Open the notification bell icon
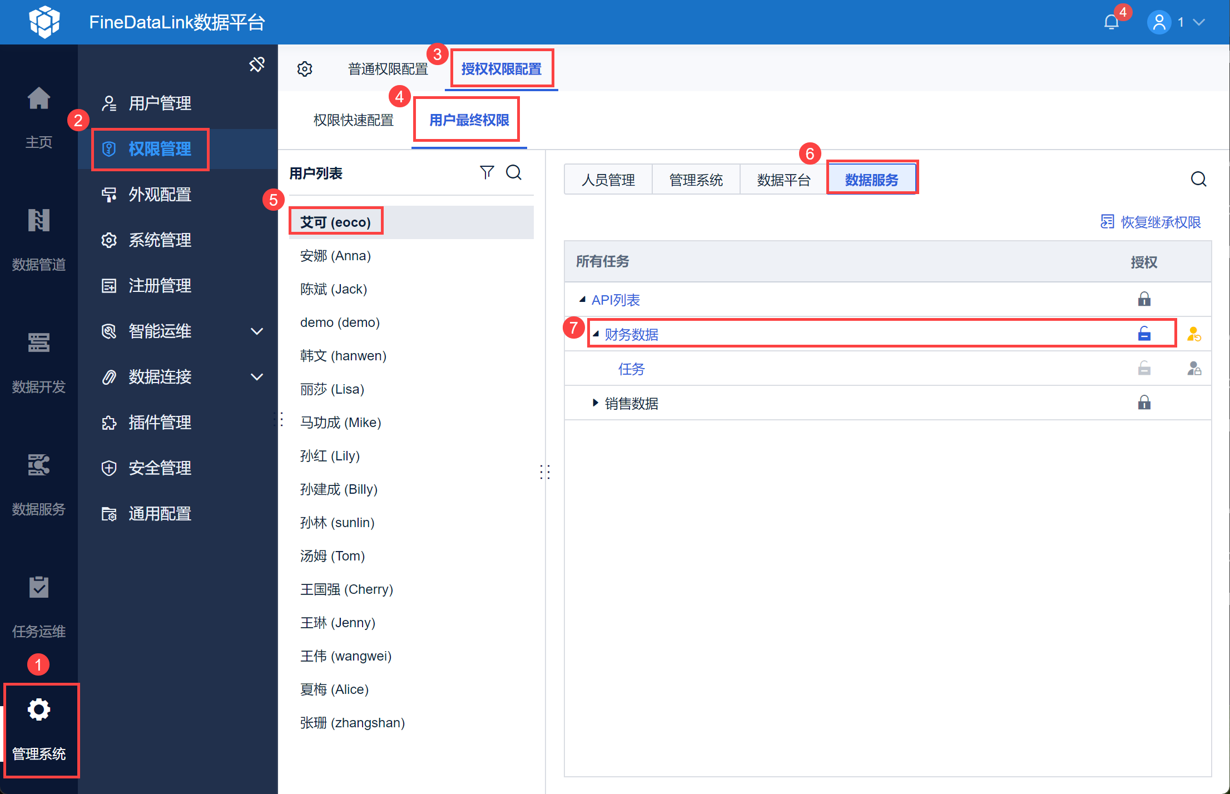The width and height of the screenshot is (1230, 794). (1111, 22)
